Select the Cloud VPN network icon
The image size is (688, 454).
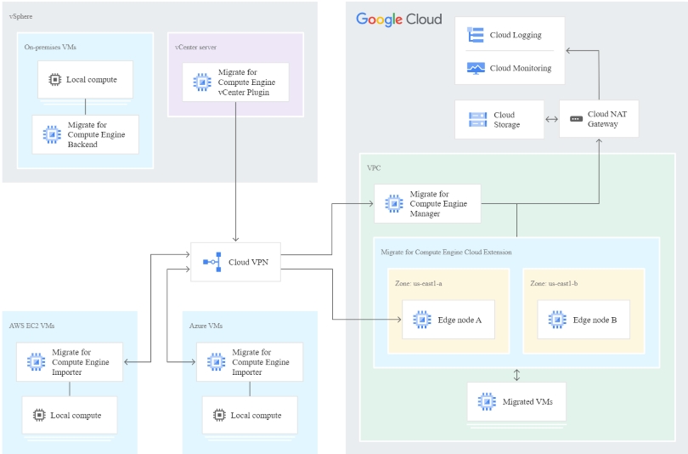tap(212, 262)
